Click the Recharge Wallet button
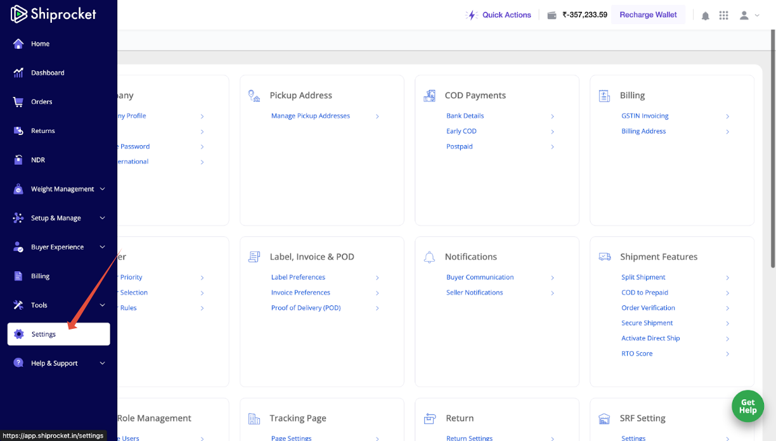Screen dimensions: 776x441 648,15
